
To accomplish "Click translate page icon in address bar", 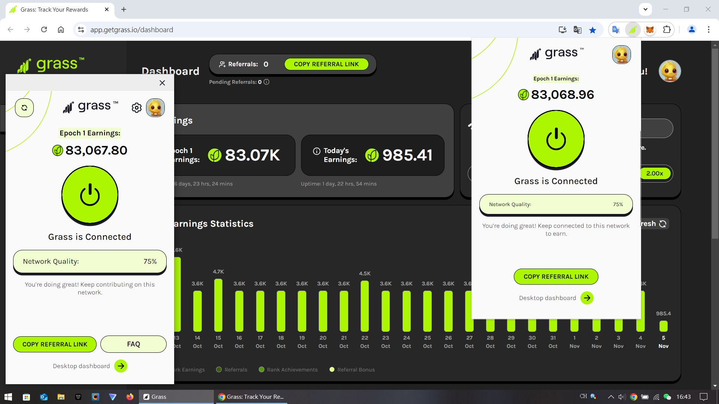I will pyautogui.click(x=577, y=30).
